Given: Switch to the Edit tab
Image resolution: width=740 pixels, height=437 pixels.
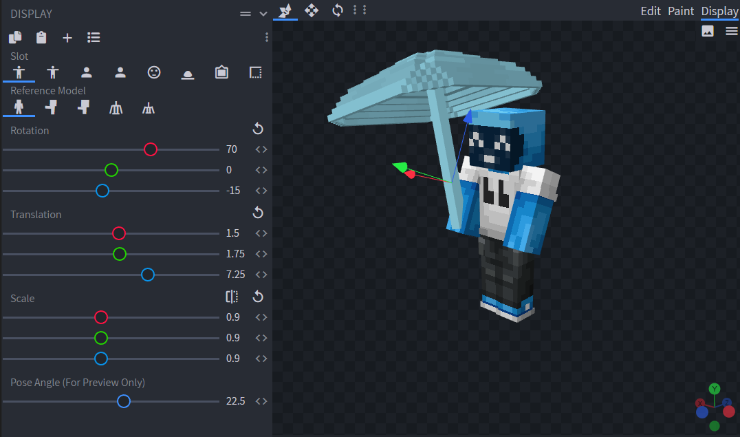Looking at the screenshot, I should 651,11.
